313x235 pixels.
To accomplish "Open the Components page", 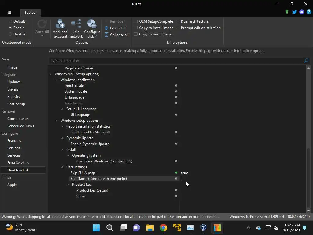I will pyautogui.click(x=18, y=119).
